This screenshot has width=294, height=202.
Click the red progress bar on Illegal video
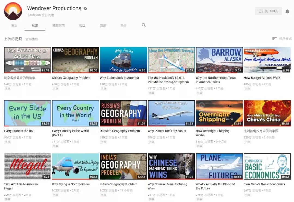click(x=27, y=179)
